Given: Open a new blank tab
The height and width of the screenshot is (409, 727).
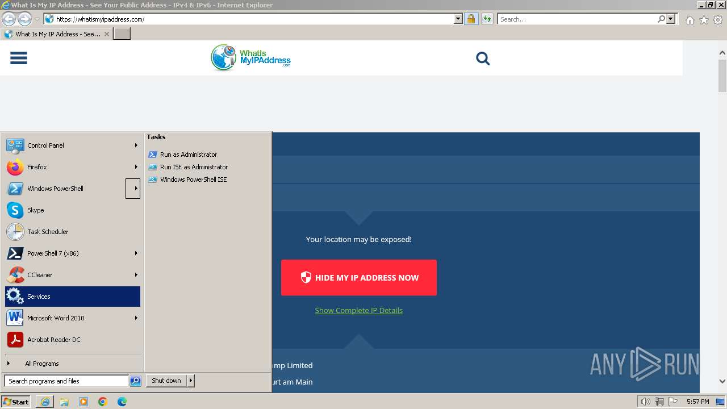Looking at the screenshot, I should pyautogui.click(x=122, y=34).
